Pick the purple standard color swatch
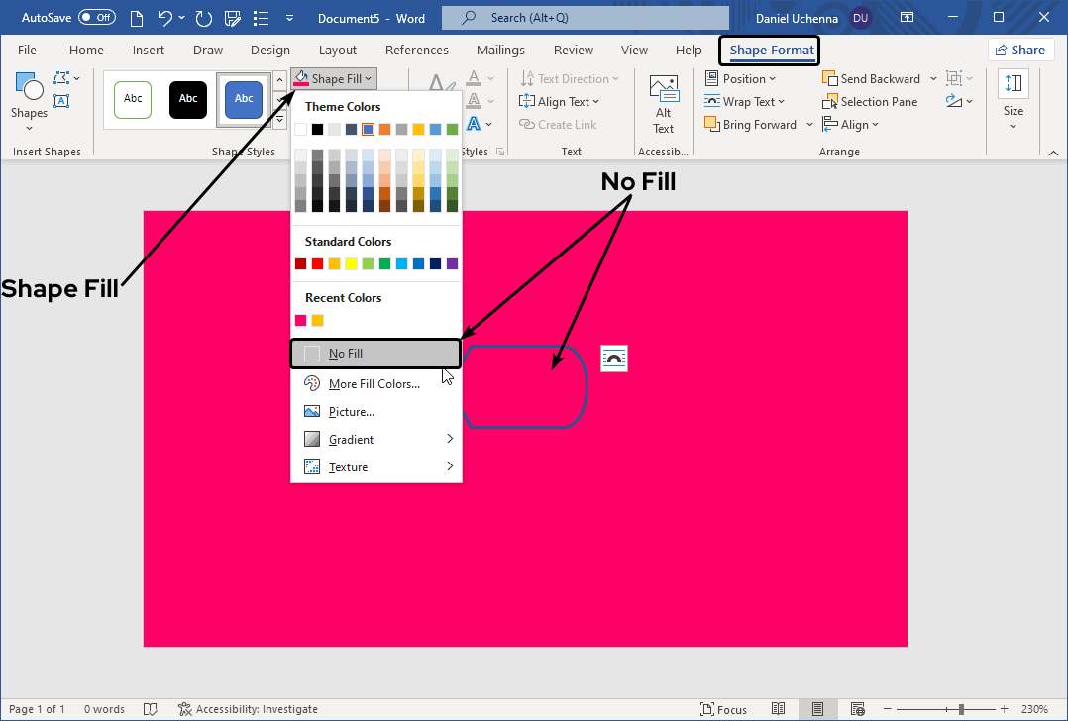1068x721 pixels. [453, 264]
